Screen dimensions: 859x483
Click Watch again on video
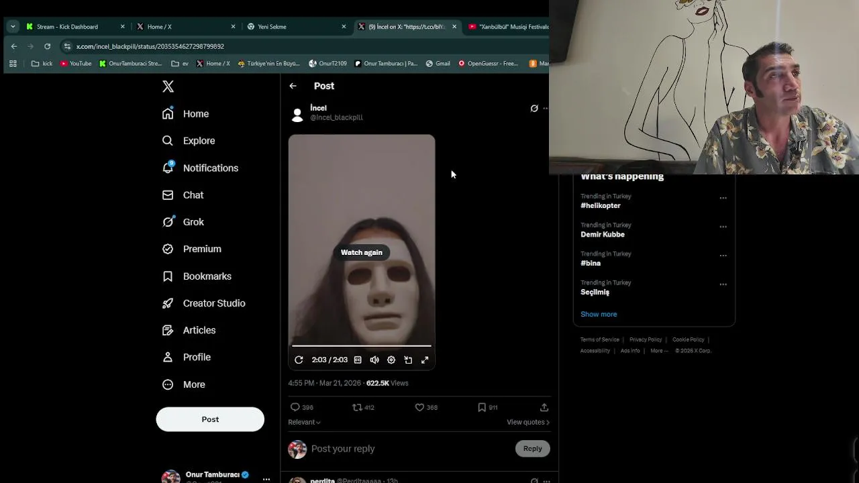pyautogui.click(x=362, y=252)
